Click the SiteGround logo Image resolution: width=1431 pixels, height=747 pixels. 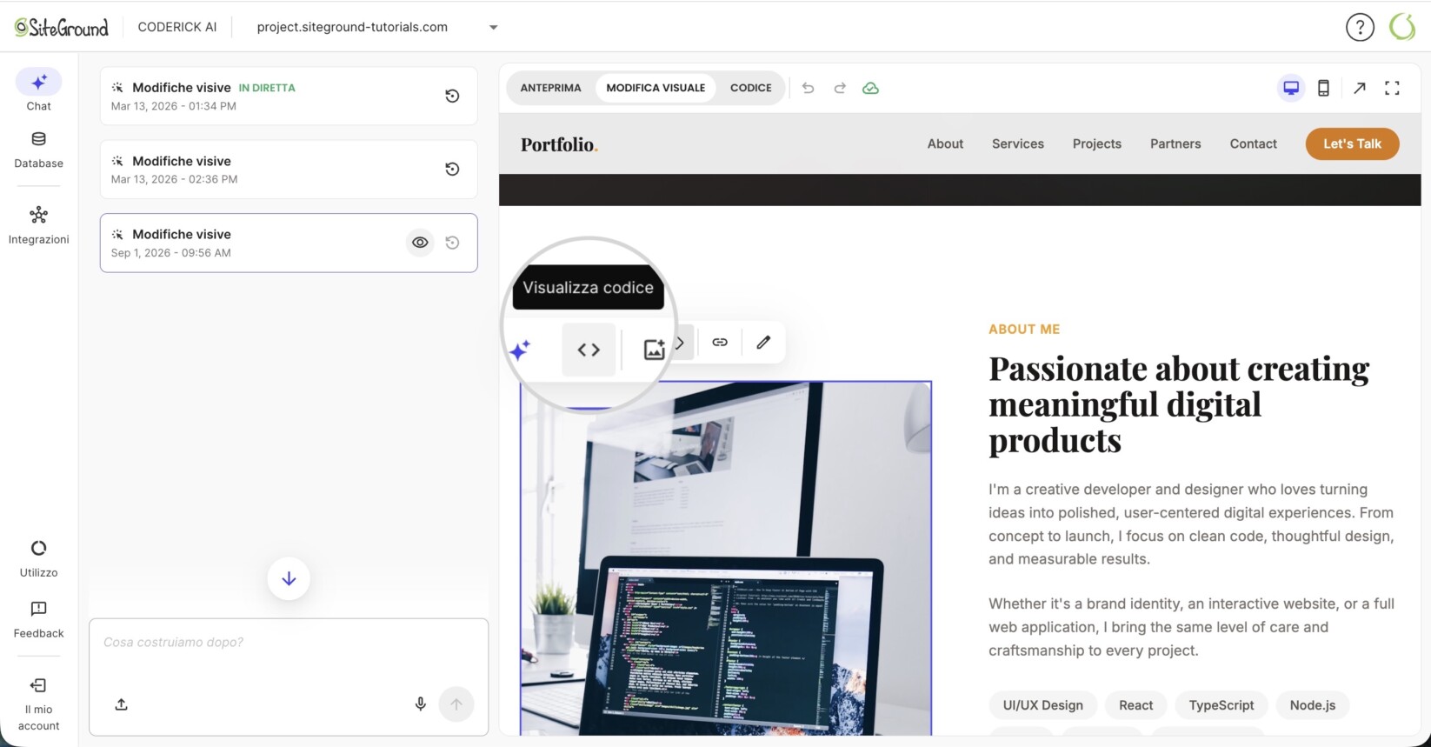click(62, 27)
